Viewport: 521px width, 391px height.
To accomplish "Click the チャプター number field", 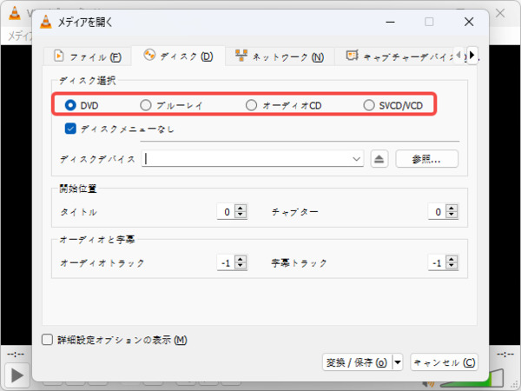I will point(437,211).
